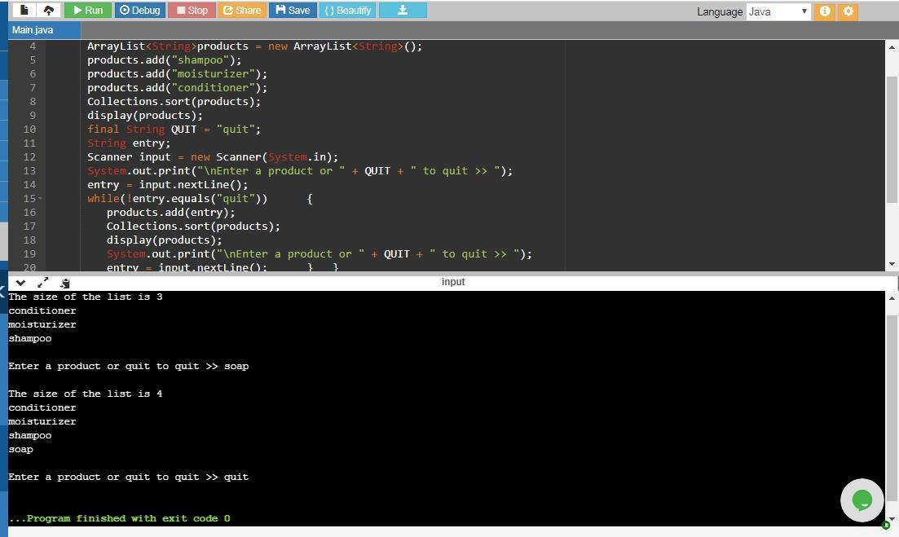This screenshot has width=899, height=537.
Task: Click 'final String QUIT' declaration on line 10
Action: coord(174,130)
